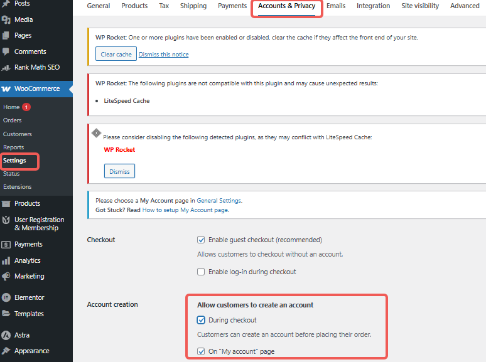Click the Astra theme icon
Image resolution: width=486 pixels, height=362 pixels.
(6, 335)
